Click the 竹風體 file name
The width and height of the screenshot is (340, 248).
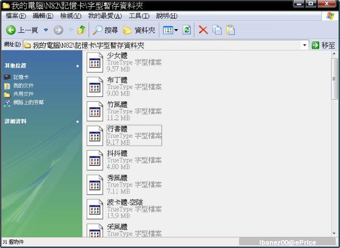tap(117, 104)
